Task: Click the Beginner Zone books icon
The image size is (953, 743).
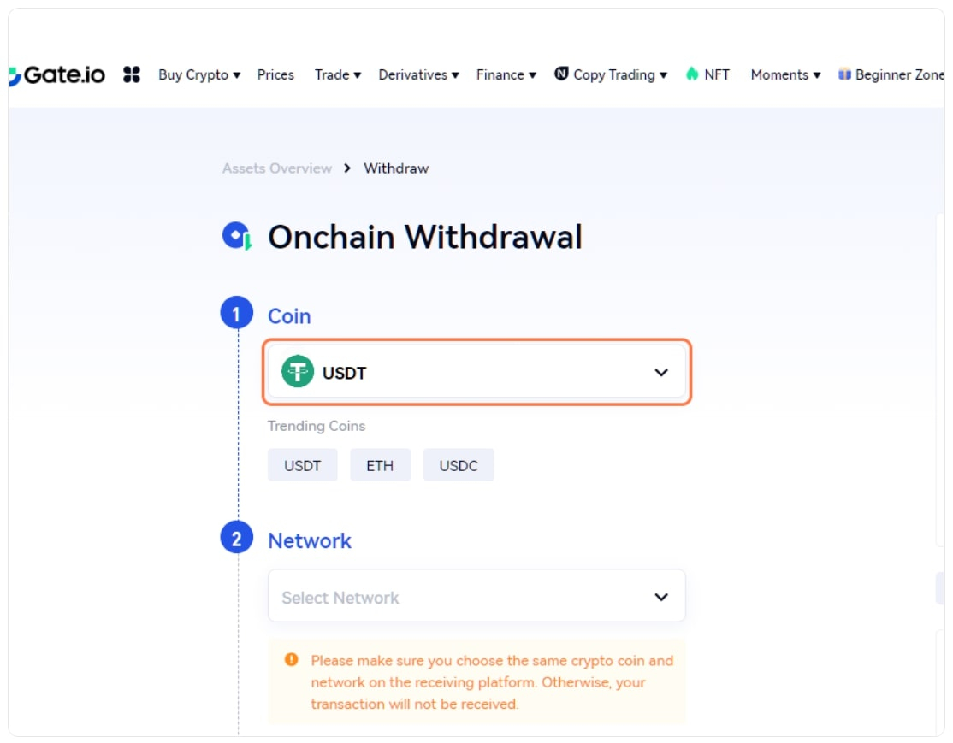Action: pos(843,74)
